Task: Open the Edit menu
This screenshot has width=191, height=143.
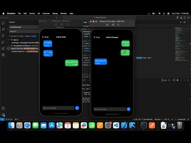Action: [x=25, y=14]
